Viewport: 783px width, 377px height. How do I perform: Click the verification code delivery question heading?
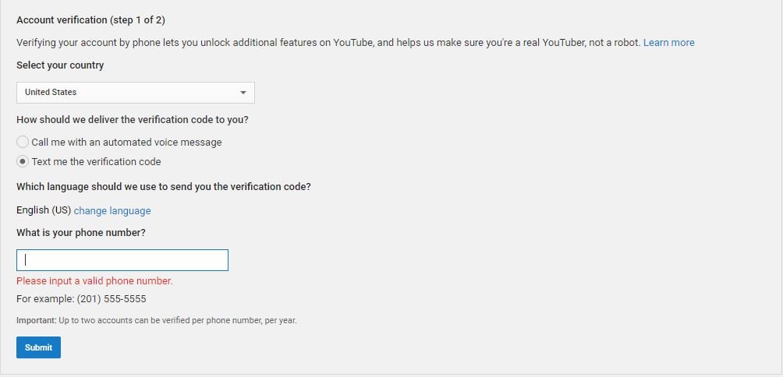point(133,120)
